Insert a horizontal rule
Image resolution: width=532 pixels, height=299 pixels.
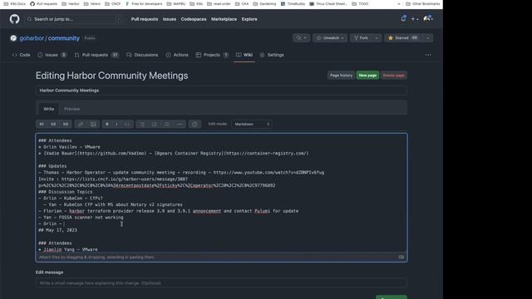tap(180, 124)
